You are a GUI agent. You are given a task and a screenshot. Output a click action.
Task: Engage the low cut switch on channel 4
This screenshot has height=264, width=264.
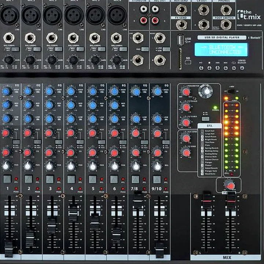(80, 49)
